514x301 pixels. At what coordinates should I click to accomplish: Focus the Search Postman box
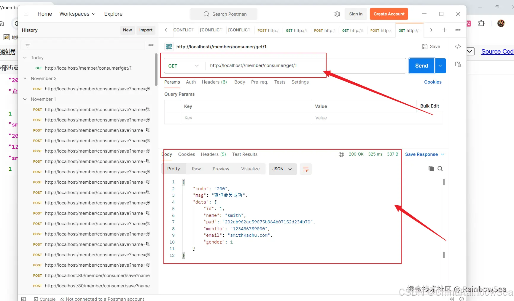click(224, 14)
